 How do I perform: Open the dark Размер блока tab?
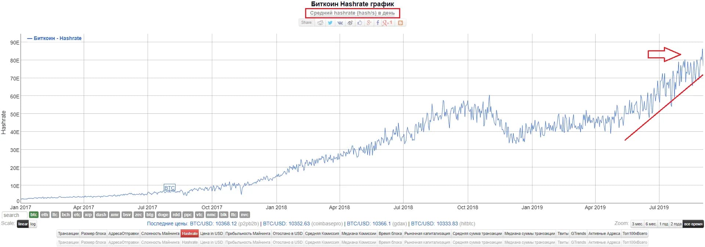93,233
